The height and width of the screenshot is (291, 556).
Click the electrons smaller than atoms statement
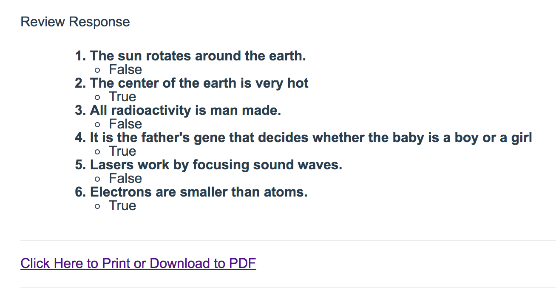[x=199, y=192]
